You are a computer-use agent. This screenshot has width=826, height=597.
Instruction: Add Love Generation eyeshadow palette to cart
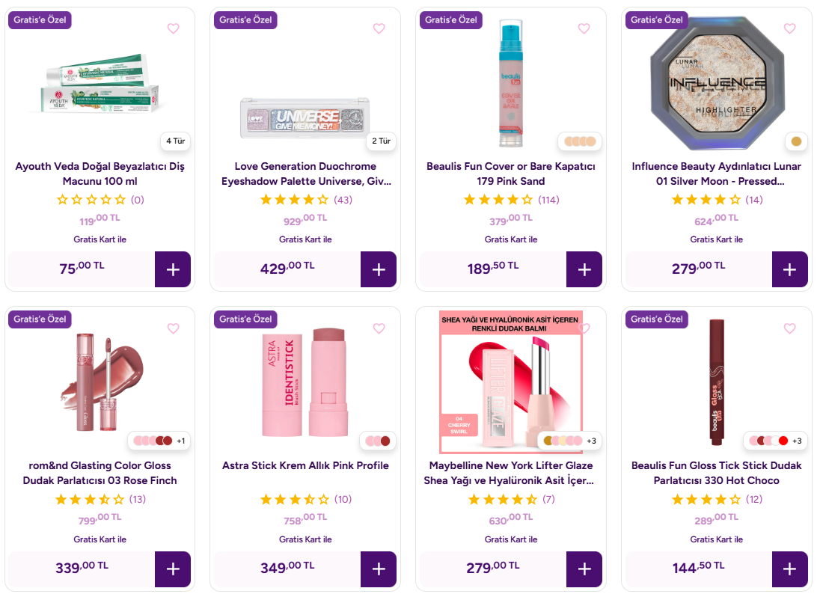379,269
